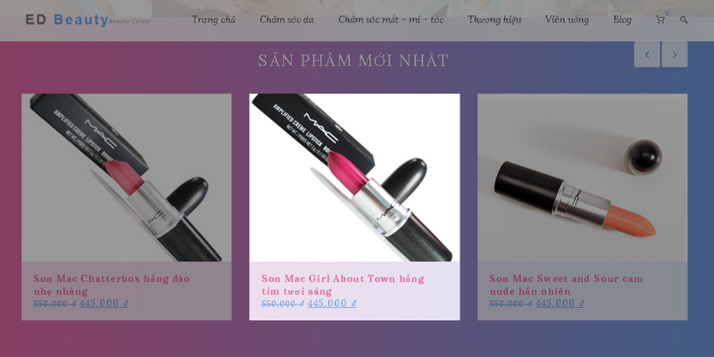Viewport: 714px width, 357px height.
Task: Select the Thương hiệu menu item
Action: pyautogui.click(x=494, y=20)
